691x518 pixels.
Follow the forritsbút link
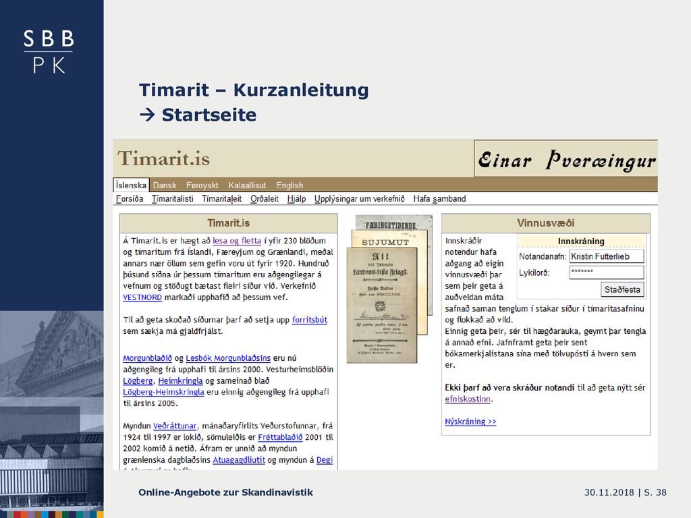(x=309, y=320)
